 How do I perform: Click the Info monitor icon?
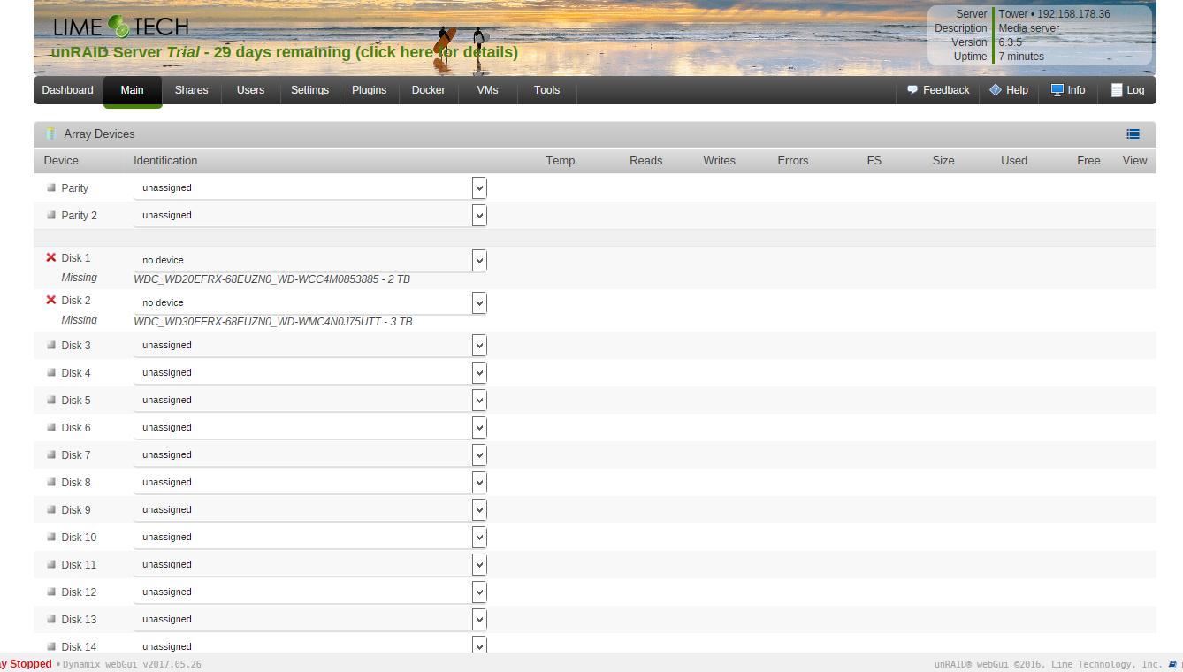point(1057,90)
